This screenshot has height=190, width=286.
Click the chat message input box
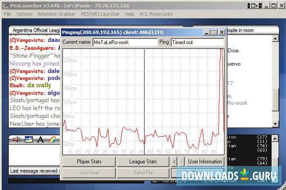pos(34,155)
